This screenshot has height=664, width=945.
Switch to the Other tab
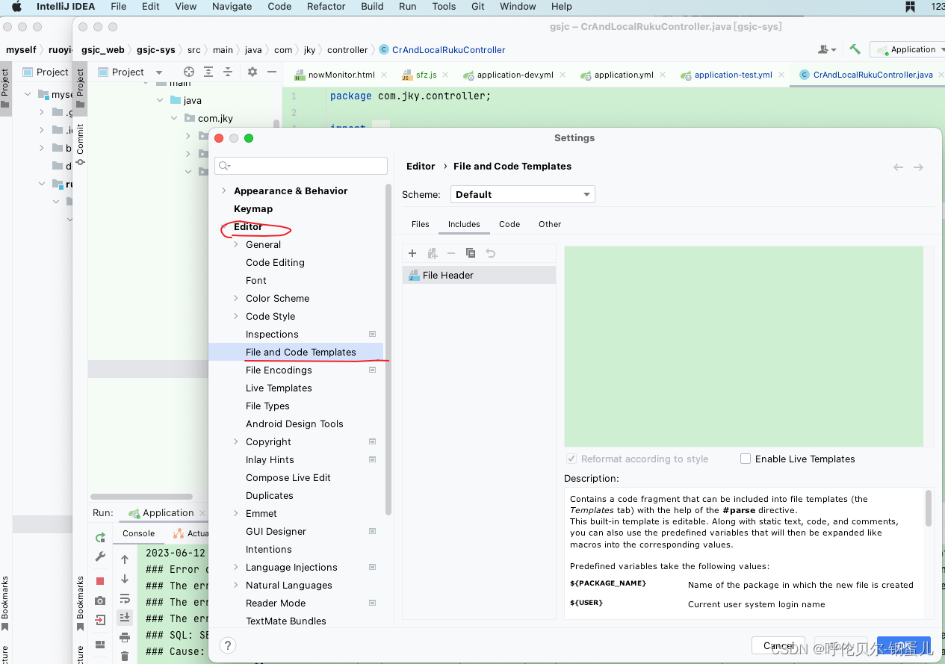pos(550,224)
